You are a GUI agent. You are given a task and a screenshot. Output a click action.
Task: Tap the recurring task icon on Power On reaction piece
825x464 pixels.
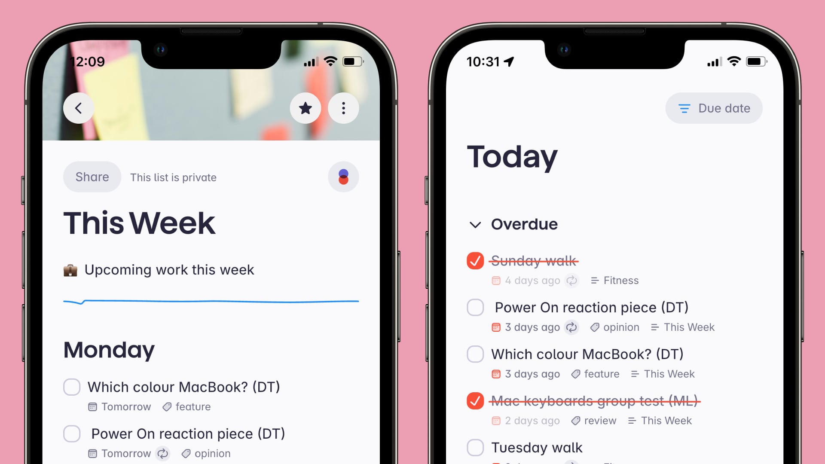click(572, 327)
